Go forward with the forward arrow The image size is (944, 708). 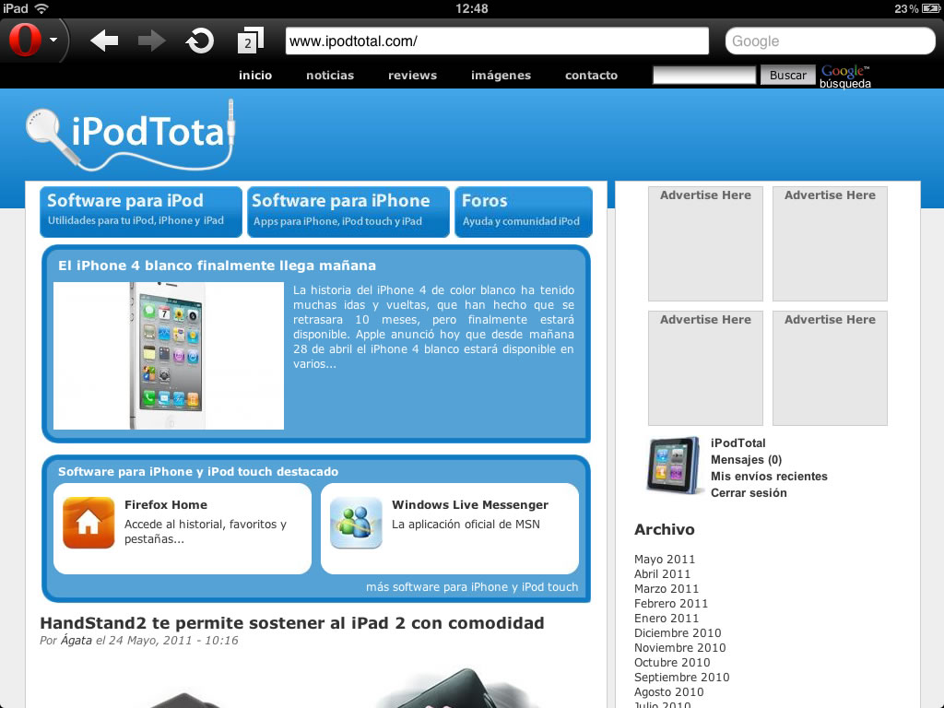151,41
